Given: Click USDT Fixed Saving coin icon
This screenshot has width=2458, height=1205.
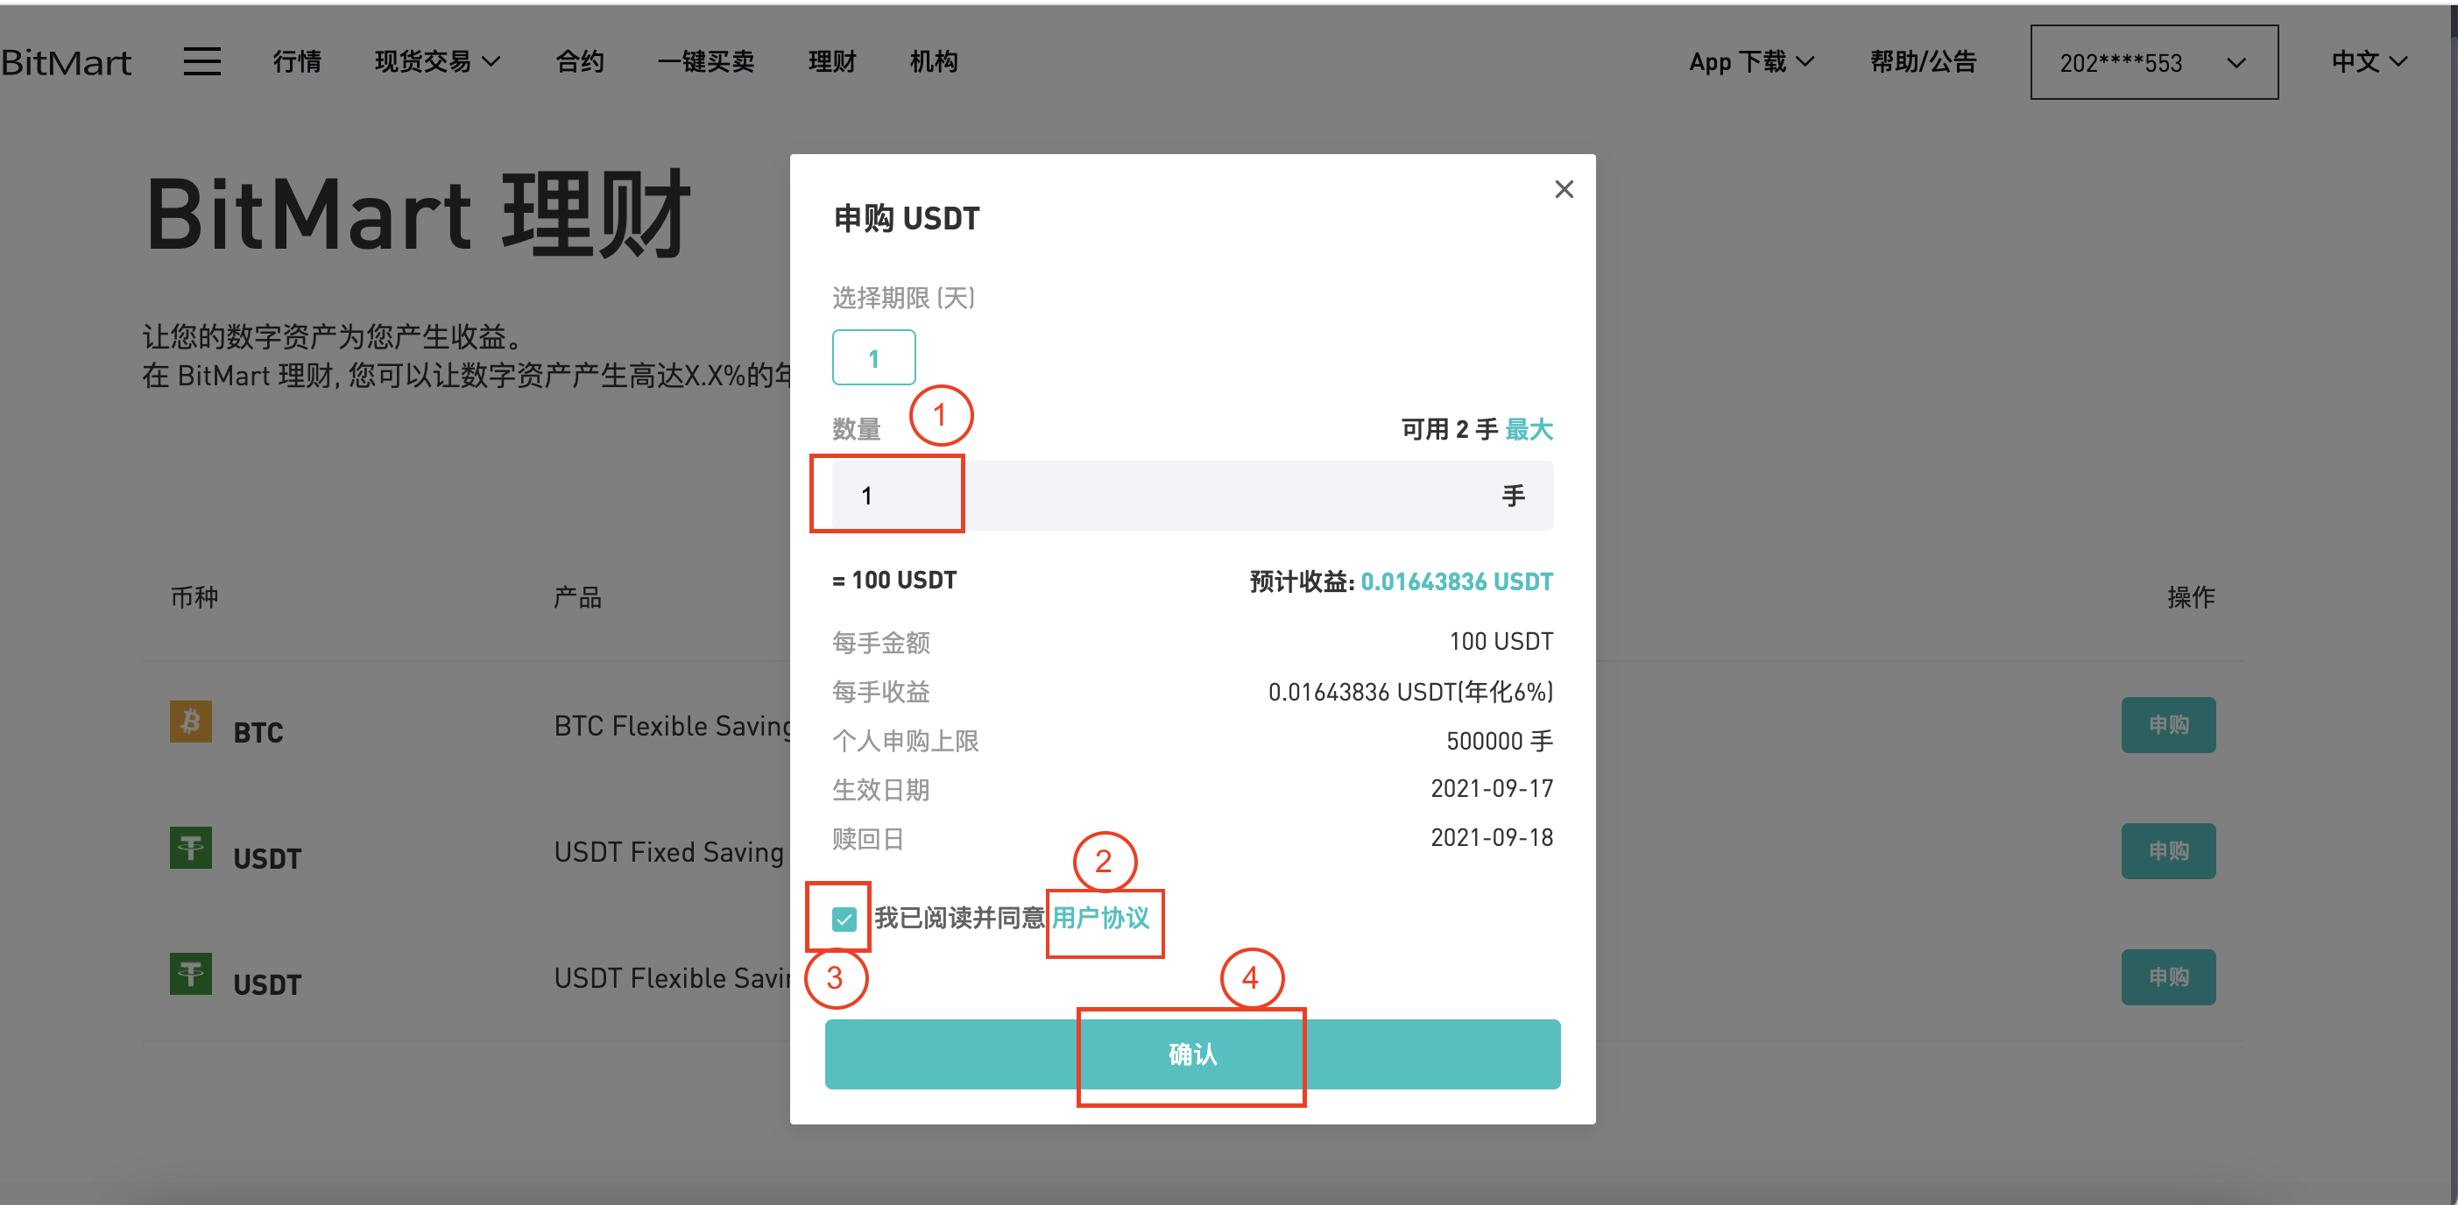Looking at the screenshot, I should (191, 847).
